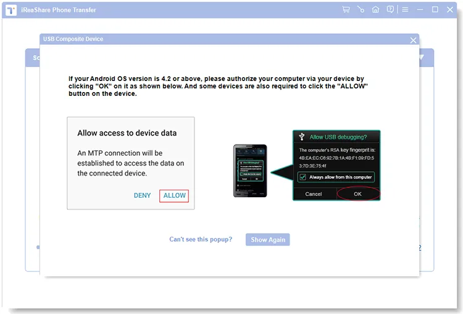Open the hamburger menu in title bar
Image resolution: width=463 pixels, height=314 pixels.
click(405, 10)
